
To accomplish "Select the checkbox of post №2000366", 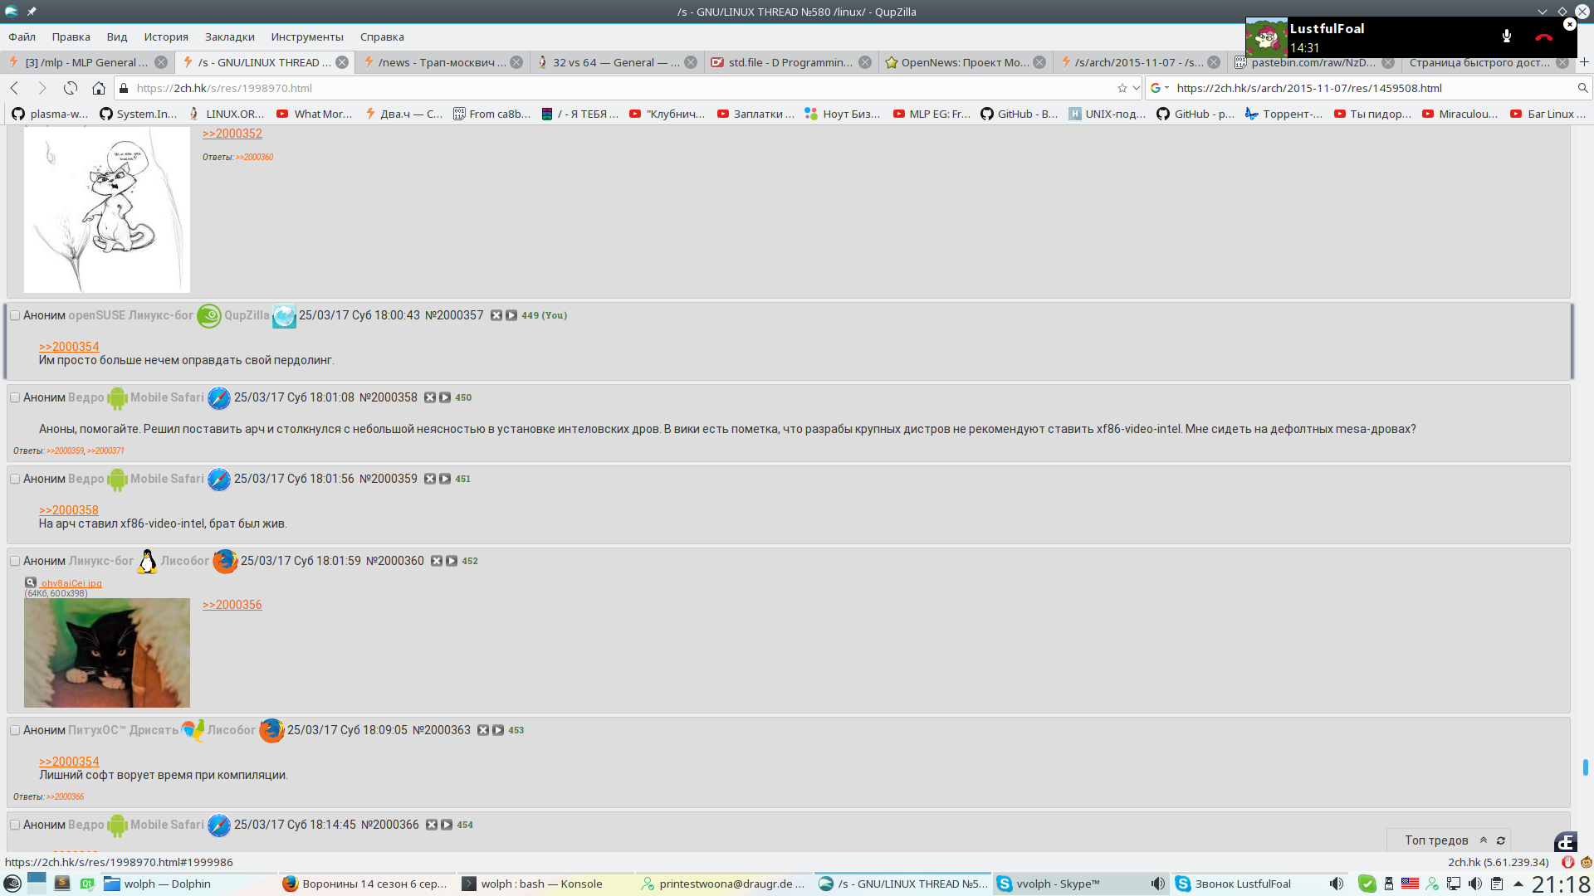I will 15,825.
